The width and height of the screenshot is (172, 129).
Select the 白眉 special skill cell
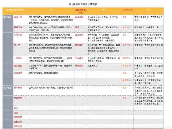(x=128, y=74)
